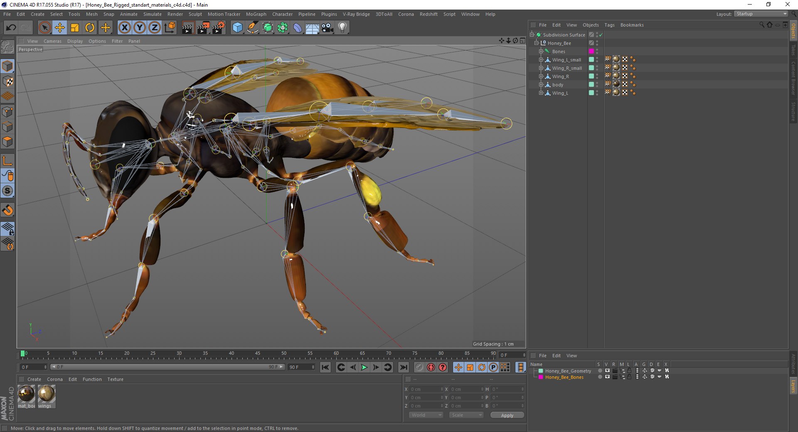Open the Spline Pen tool
Viewport: 798px width, 432px height.
[x=252, y=28]
